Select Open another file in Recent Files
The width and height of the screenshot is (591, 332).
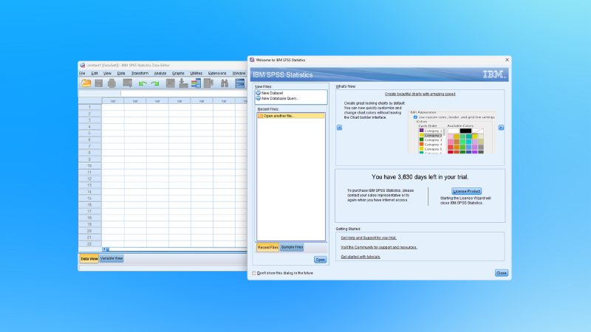point(291,116)
